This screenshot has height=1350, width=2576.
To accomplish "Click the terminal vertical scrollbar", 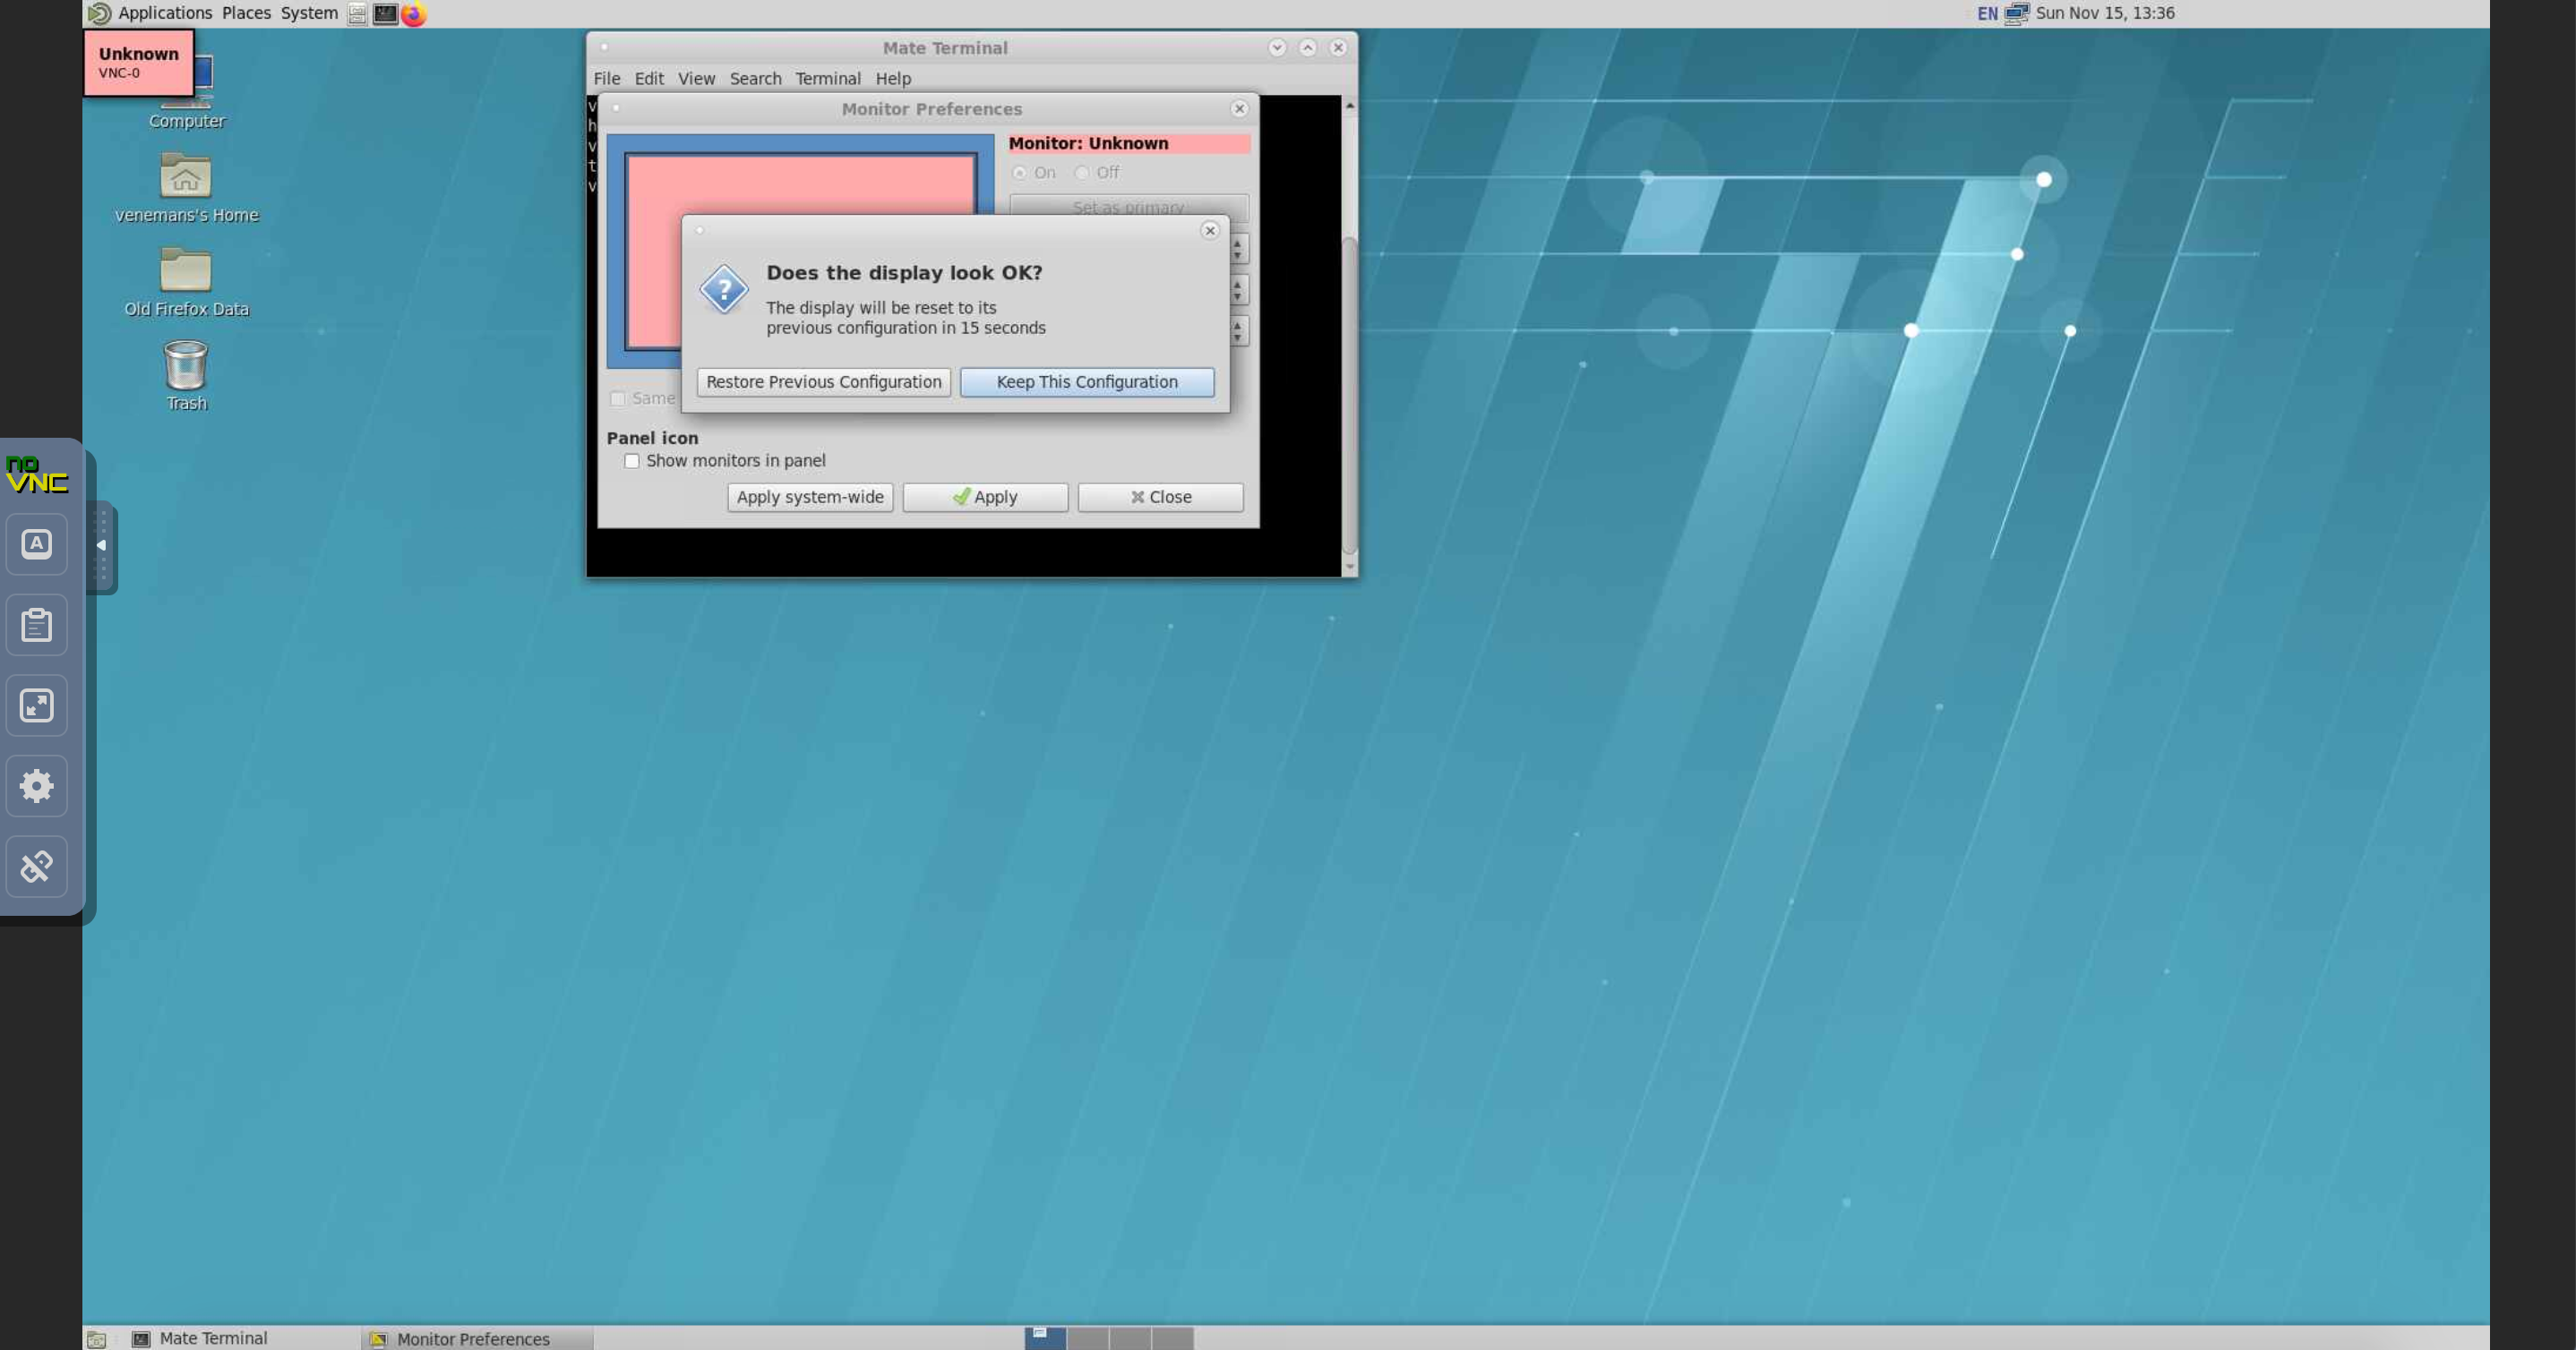I will click(1349, 399).
